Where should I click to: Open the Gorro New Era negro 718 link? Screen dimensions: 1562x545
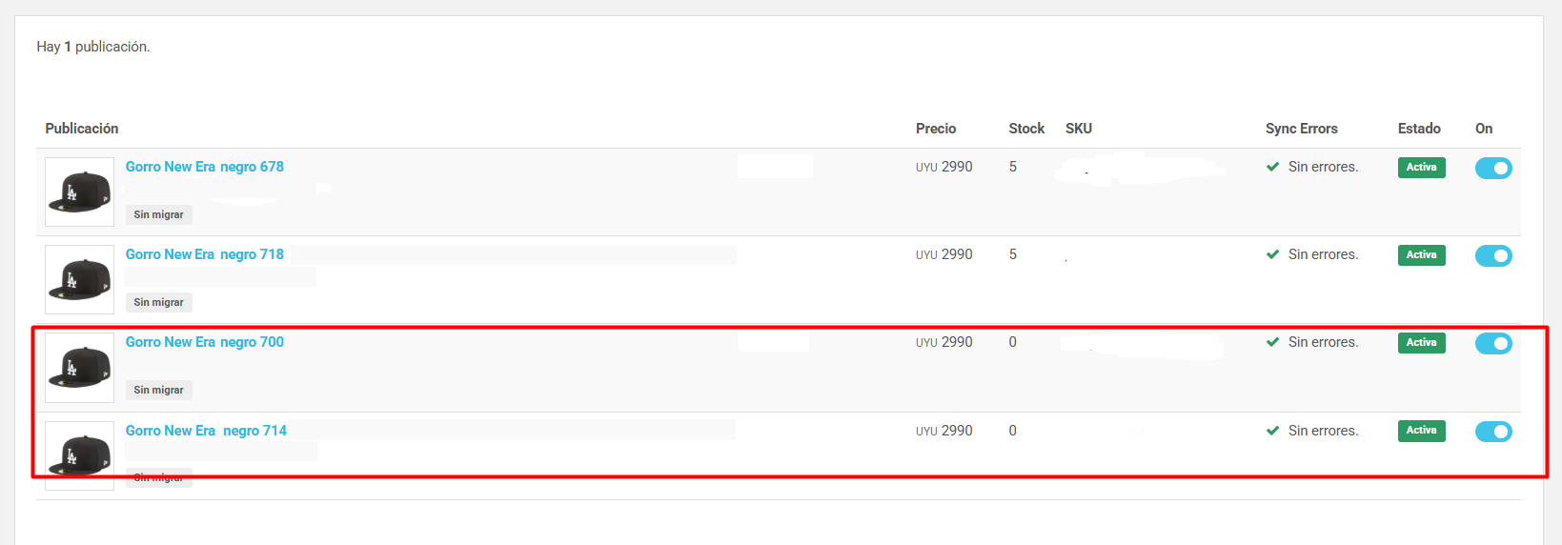[x=205, y=254]
